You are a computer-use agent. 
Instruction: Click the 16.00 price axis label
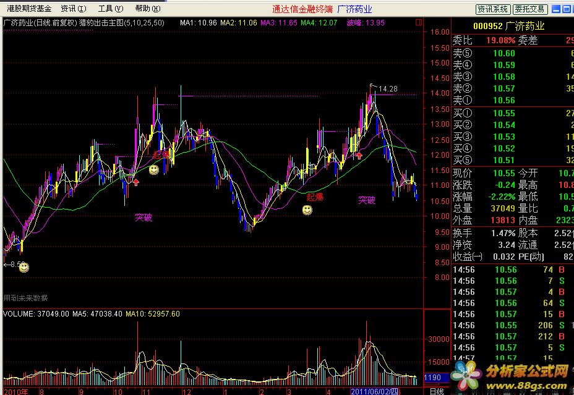tap(440, 32)
